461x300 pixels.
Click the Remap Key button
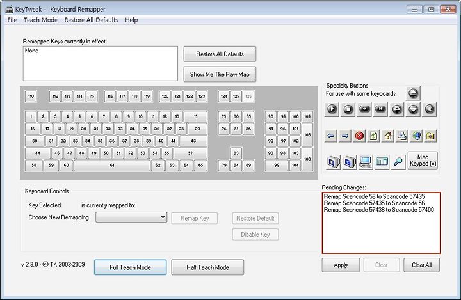(x=195, y=218)
